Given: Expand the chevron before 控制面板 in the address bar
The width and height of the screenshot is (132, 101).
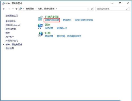Looking at the screenshot, I should pos(23,9).
